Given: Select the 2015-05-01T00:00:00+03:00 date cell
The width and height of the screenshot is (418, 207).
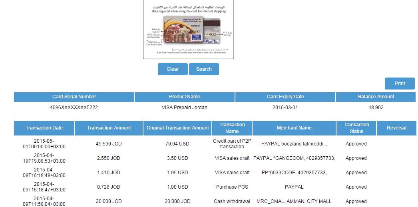Looking at the screenshot, I should (44, 143).
